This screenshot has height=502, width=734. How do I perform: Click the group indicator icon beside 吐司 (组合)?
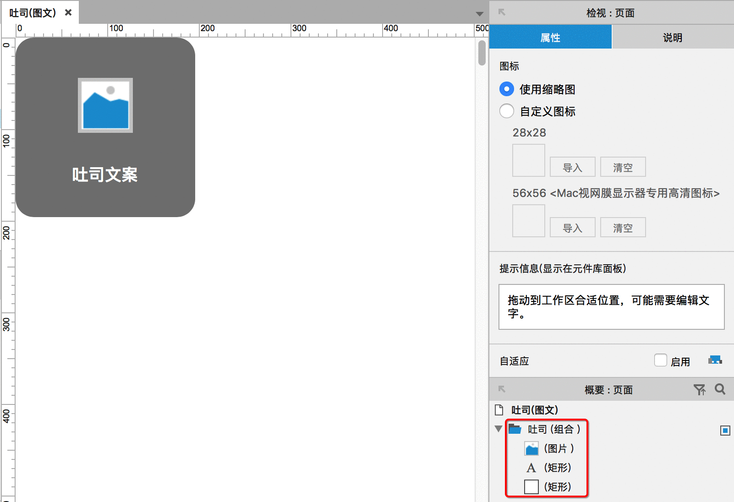point(725,431)
